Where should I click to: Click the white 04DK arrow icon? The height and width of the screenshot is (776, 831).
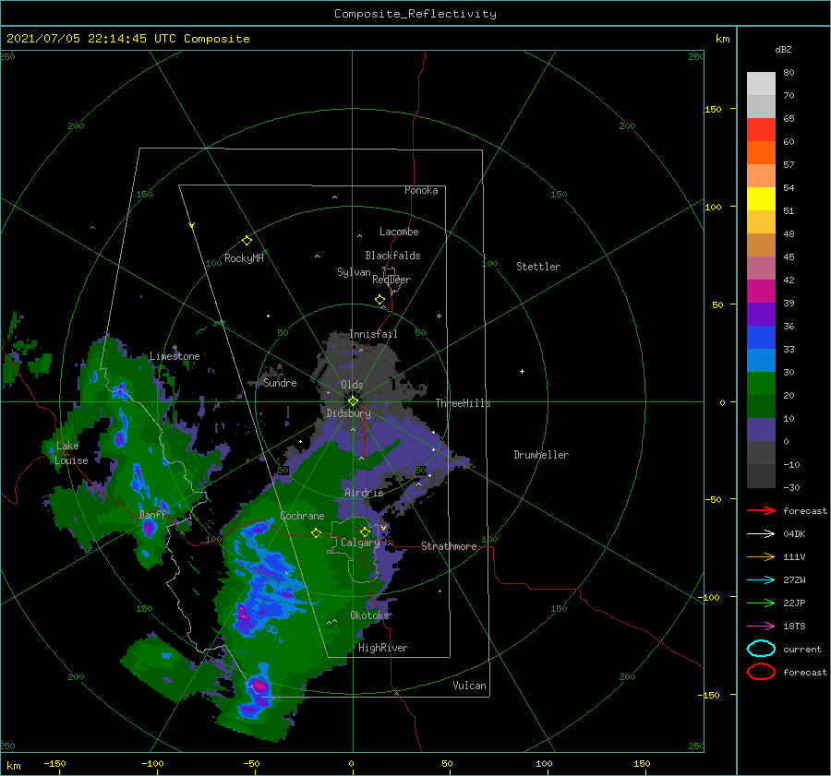pyautogui.click(x=761, y=534)
